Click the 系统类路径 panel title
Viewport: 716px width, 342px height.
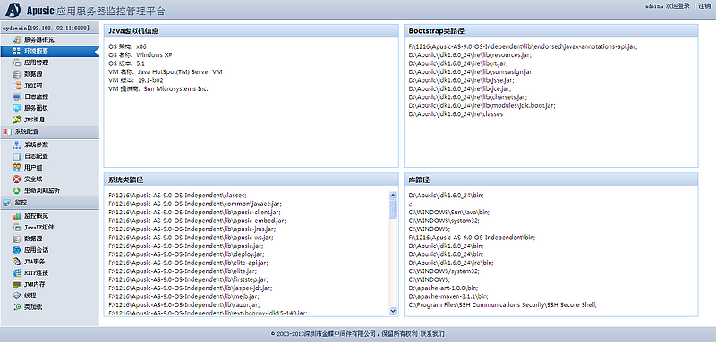[126, 179]
